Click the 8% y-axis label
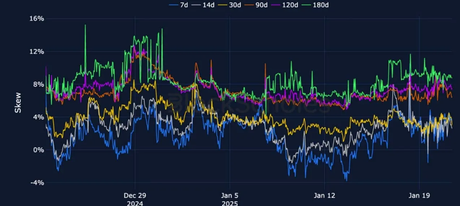Screen dimensions: 460x206 click(x=38, y=84)
